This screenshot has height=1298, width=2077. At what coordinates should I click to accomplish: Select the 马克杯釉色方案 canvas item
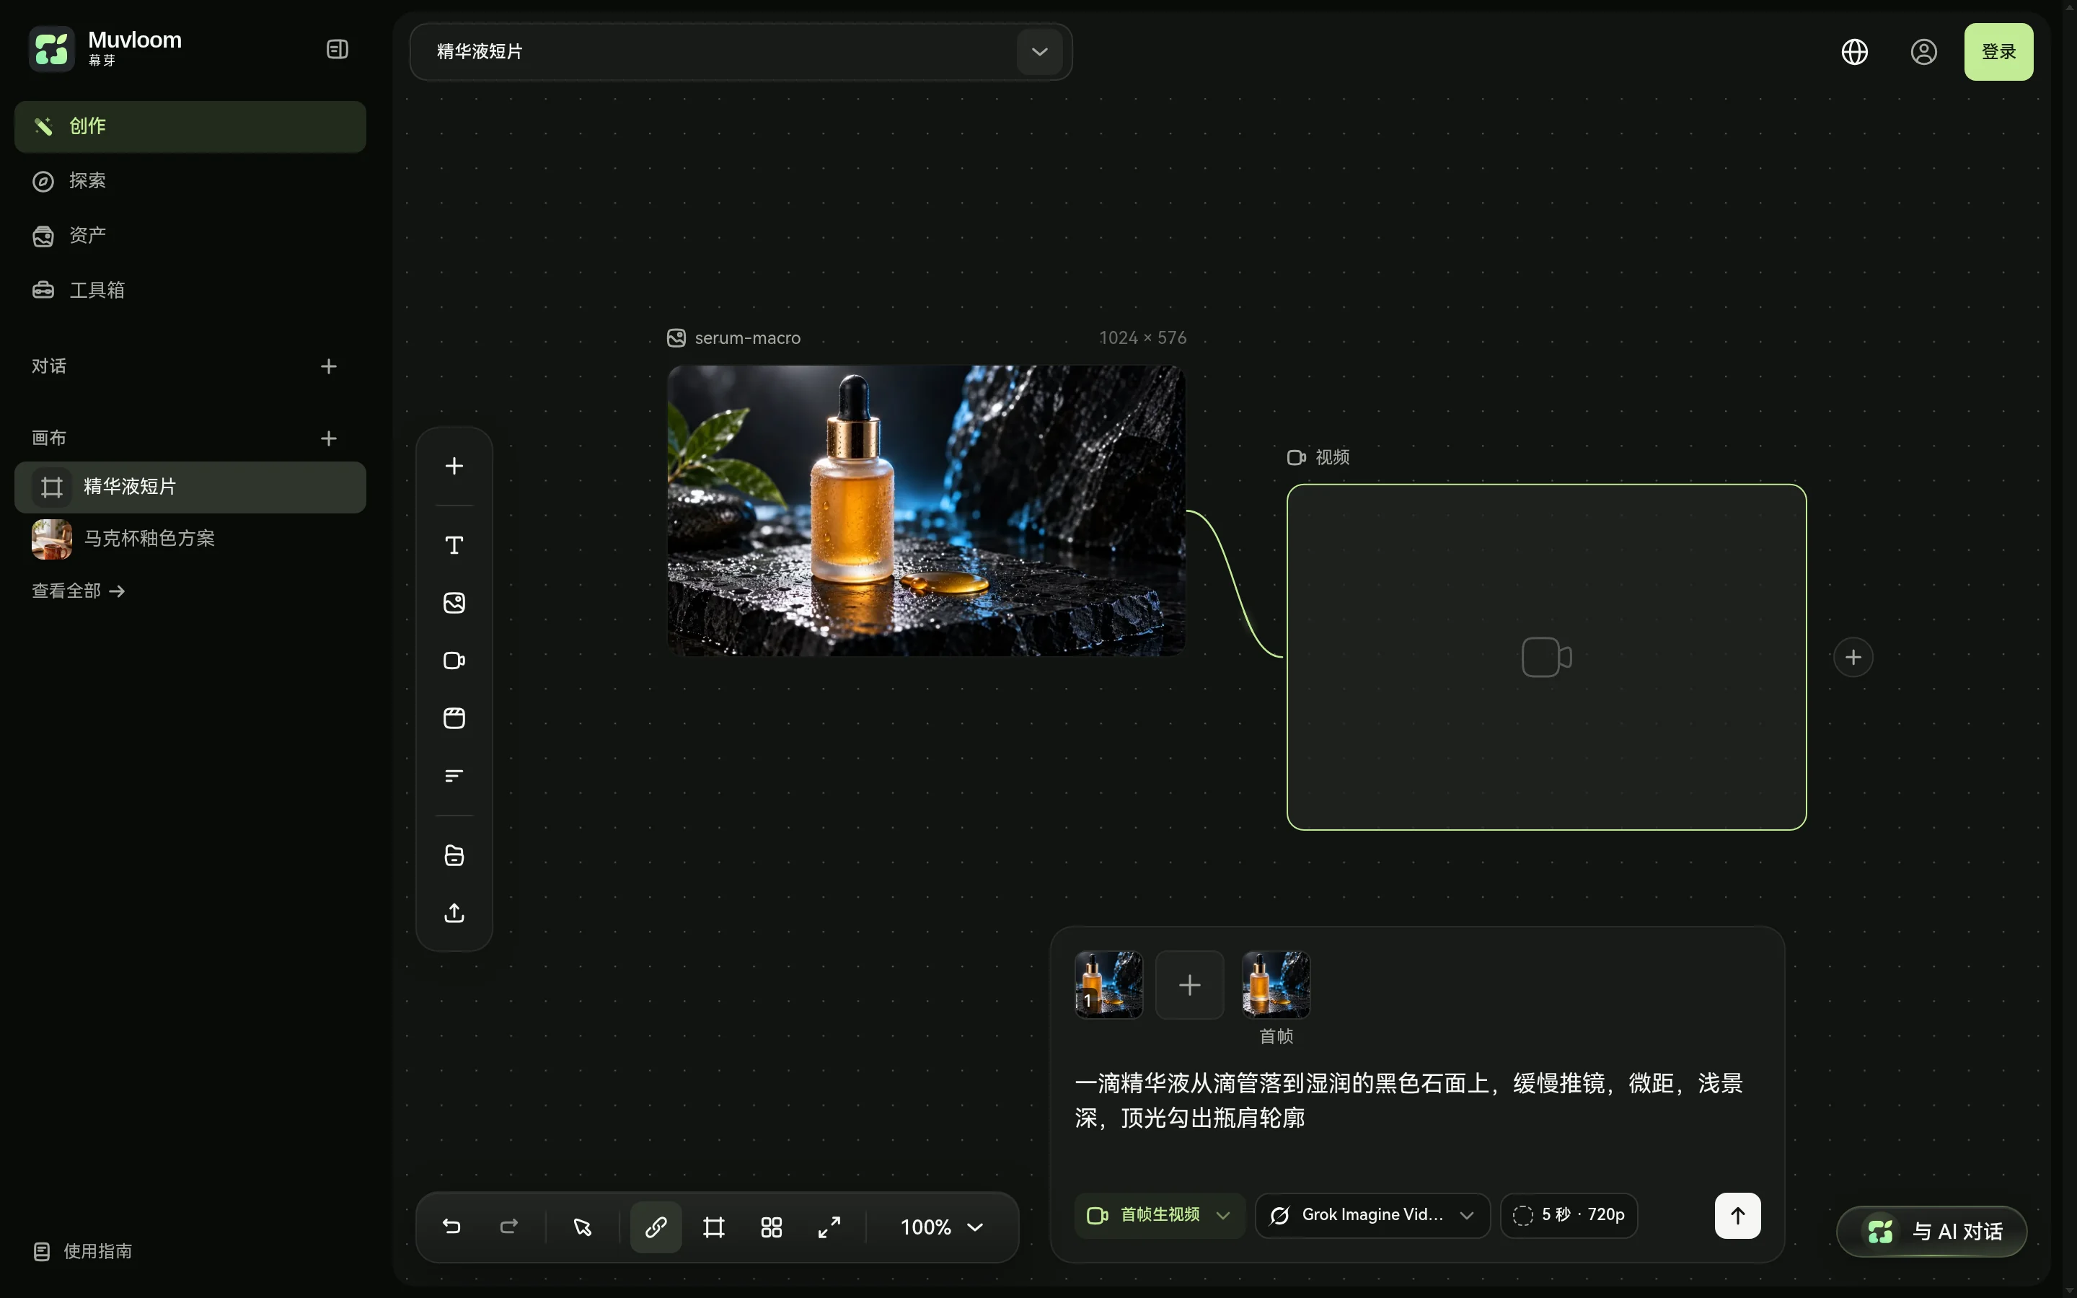(x=190, y=539)
